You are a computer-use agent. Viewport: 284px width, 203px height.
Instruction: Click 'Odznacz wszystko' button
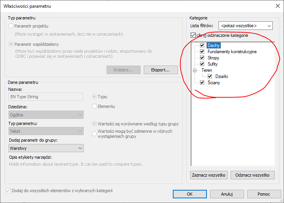(x=252, y=175)
